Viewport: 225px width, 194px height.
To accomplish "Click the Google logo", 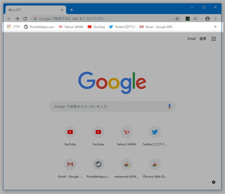I will (112, 83).
